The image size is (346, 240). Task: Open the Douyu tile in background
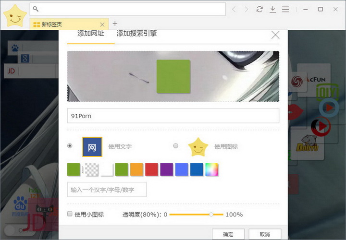pos(308,143)
